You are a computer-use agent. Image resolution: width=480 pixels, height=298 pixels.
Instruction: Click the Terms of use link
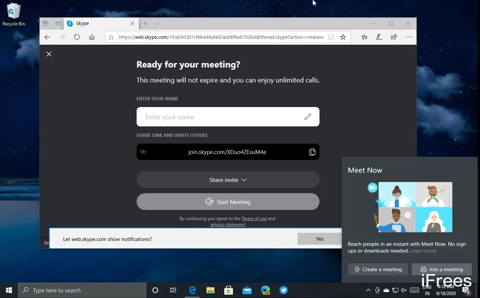pos(254,219)
